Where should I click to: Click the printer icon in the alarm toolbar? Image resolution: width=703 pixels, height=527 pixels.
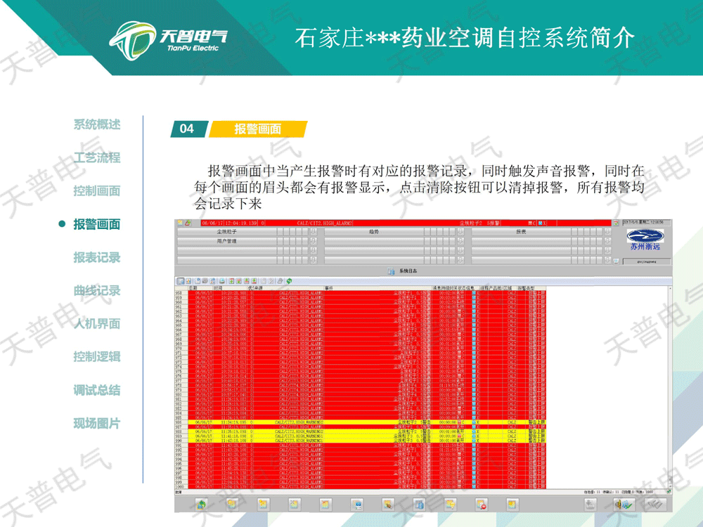point(222,281)
